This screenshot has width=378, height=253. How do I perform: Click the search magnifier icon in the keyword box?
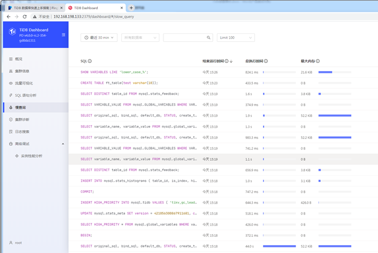(x=209, y=38)
